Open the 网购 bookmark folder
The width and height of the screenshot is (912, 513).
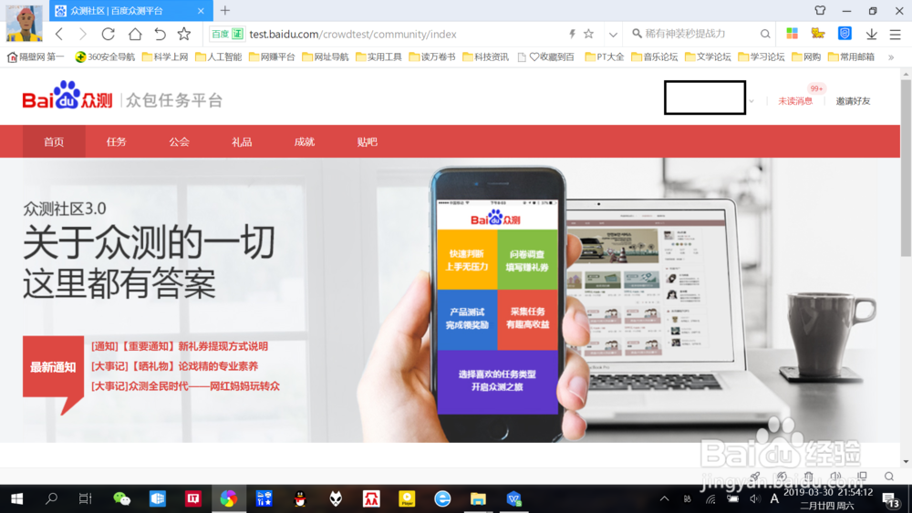point(806,56)
